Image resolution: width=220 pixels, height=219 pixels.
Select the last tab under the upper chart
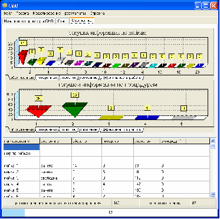[123, 78]
